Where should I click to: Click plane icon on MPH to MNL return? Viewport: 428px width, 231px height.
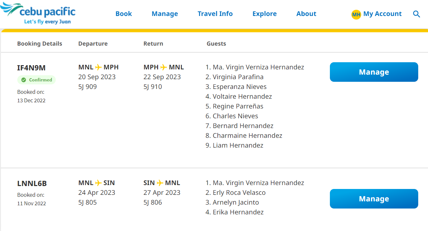pos(164,67)
